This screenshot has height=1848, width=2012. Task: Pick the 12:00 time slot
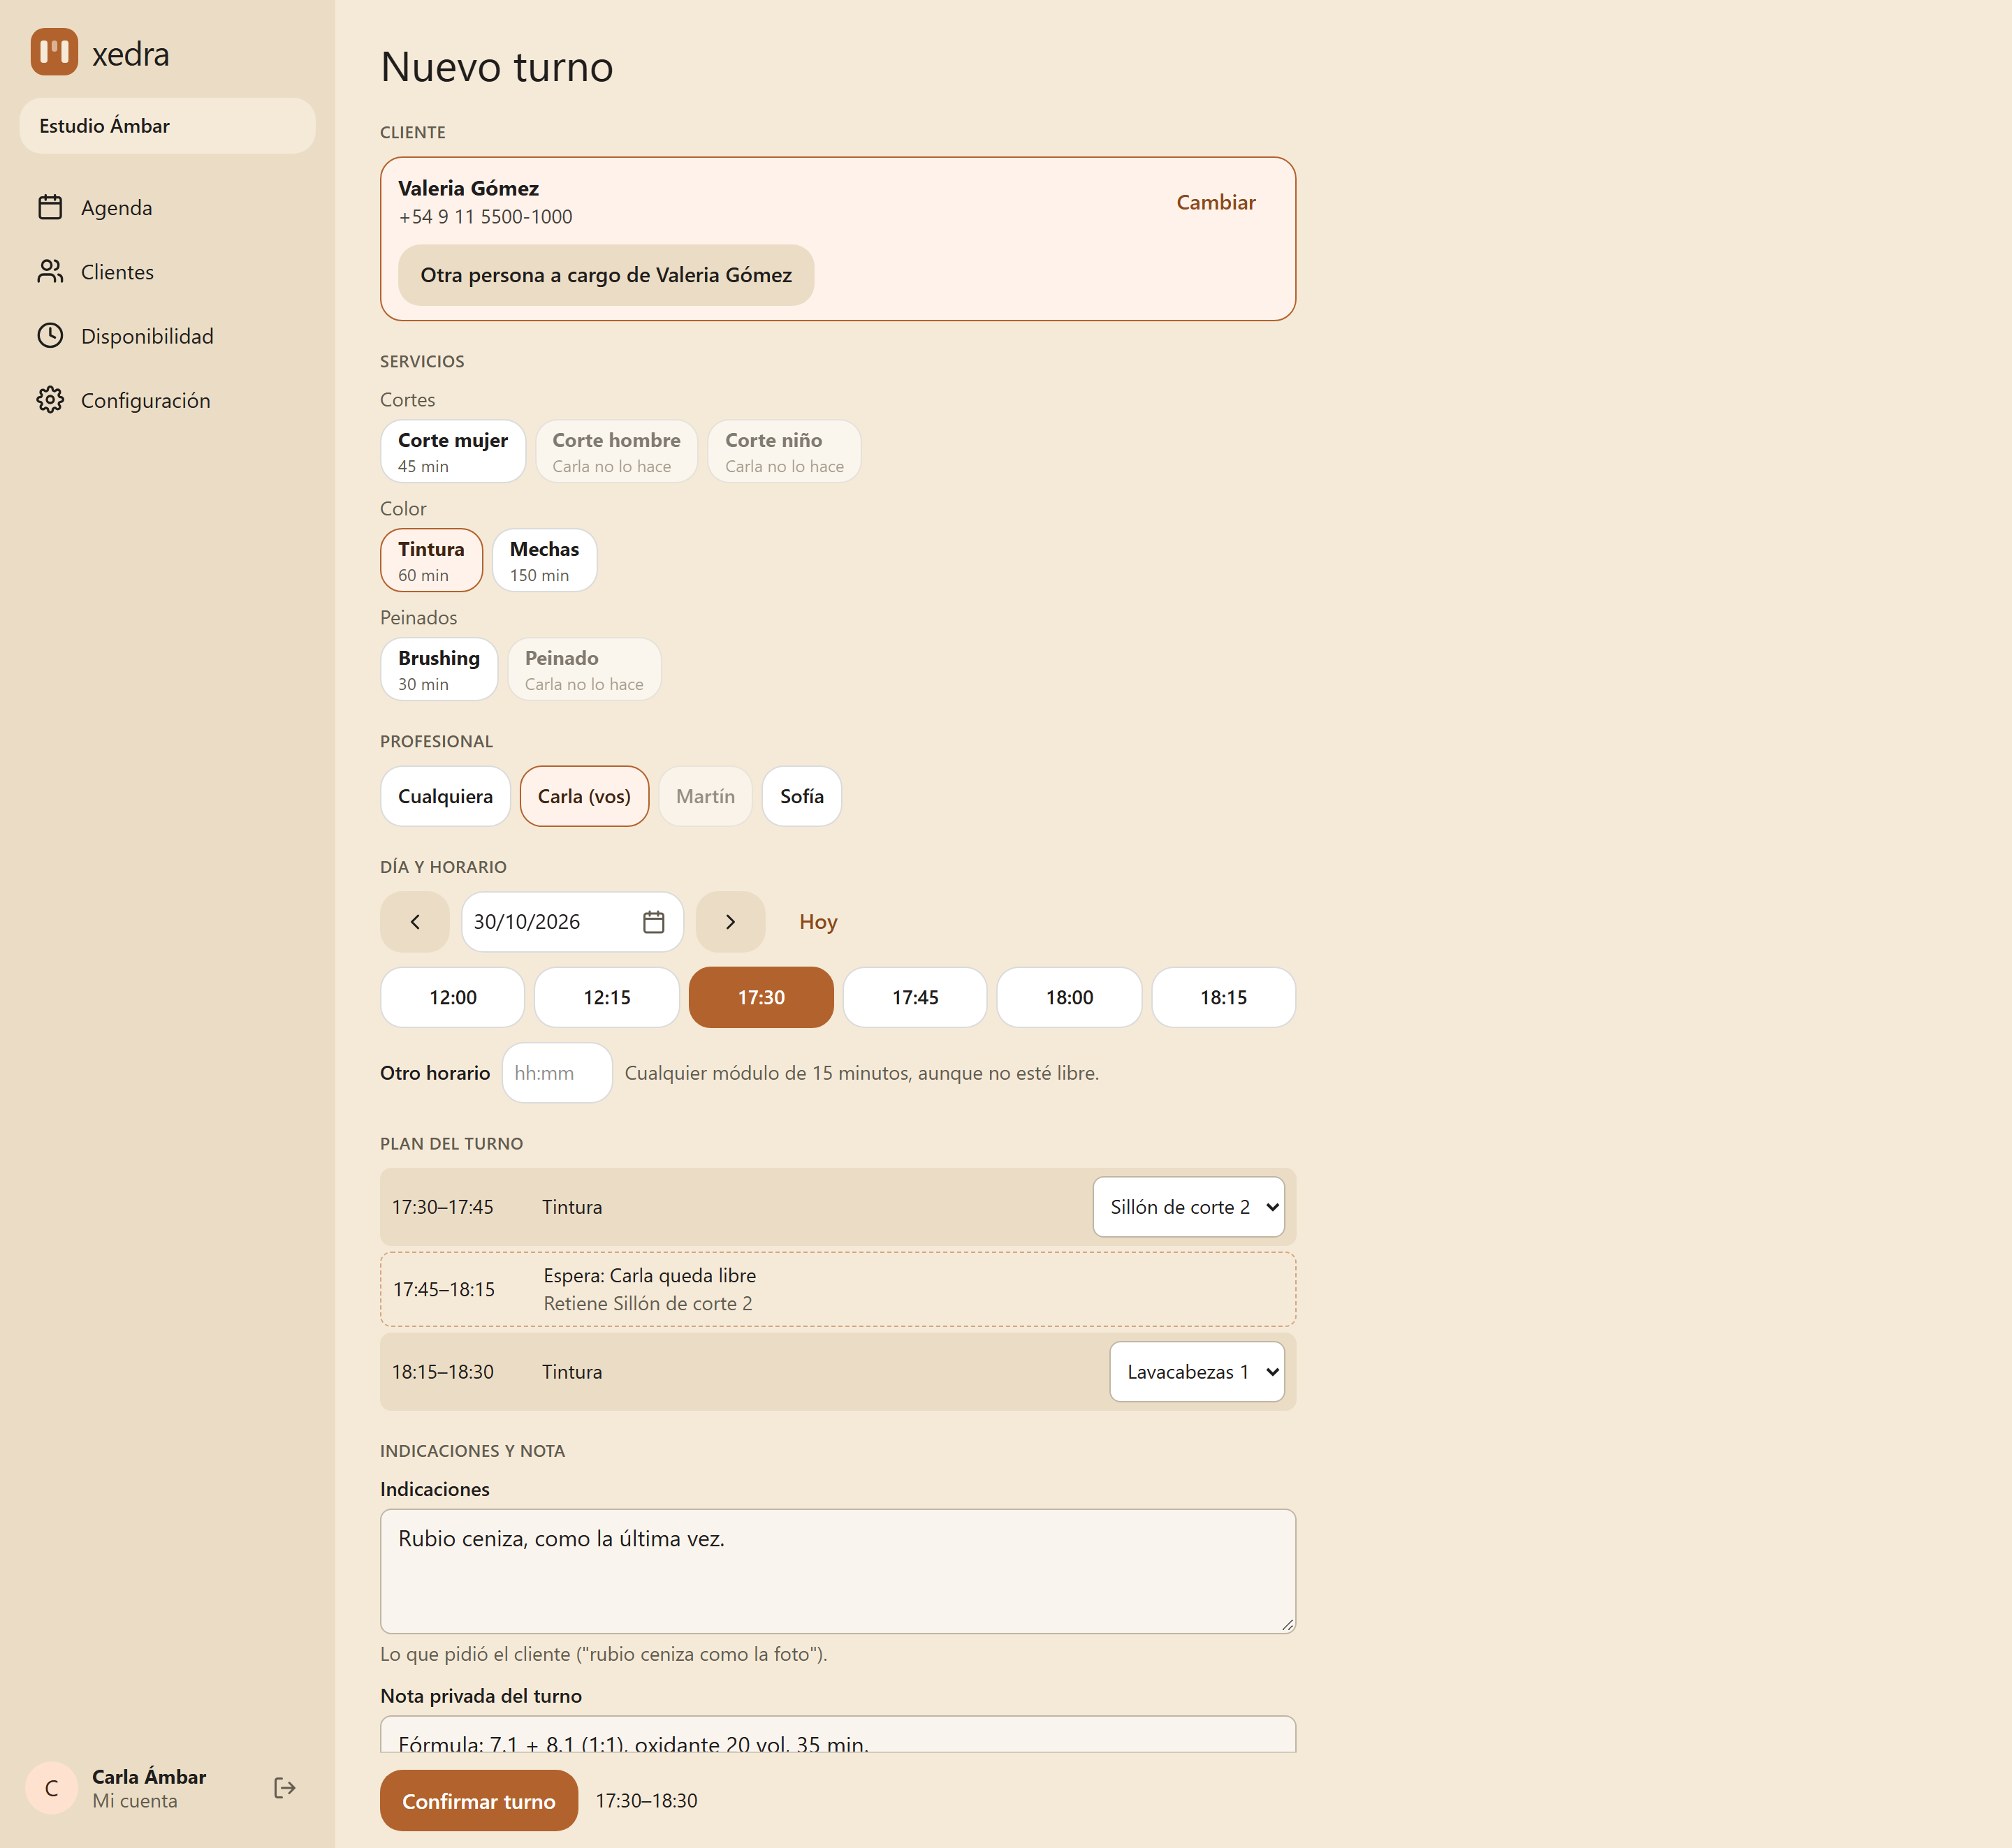(x=452, y=997)
